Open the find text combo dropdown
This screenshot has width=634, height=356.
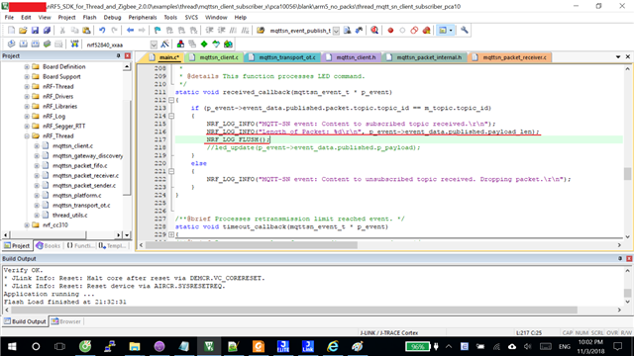tap(336, 31)
